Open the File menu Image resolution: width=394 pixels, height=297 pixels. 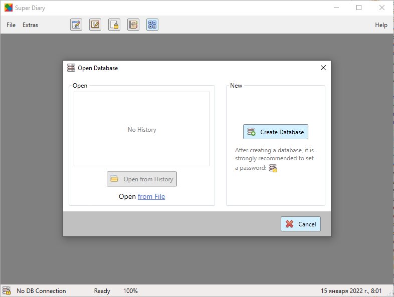11,25
